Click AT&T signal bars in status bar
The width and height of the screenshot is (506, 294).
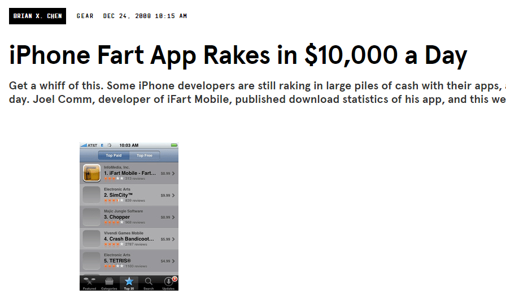[84, 145]
